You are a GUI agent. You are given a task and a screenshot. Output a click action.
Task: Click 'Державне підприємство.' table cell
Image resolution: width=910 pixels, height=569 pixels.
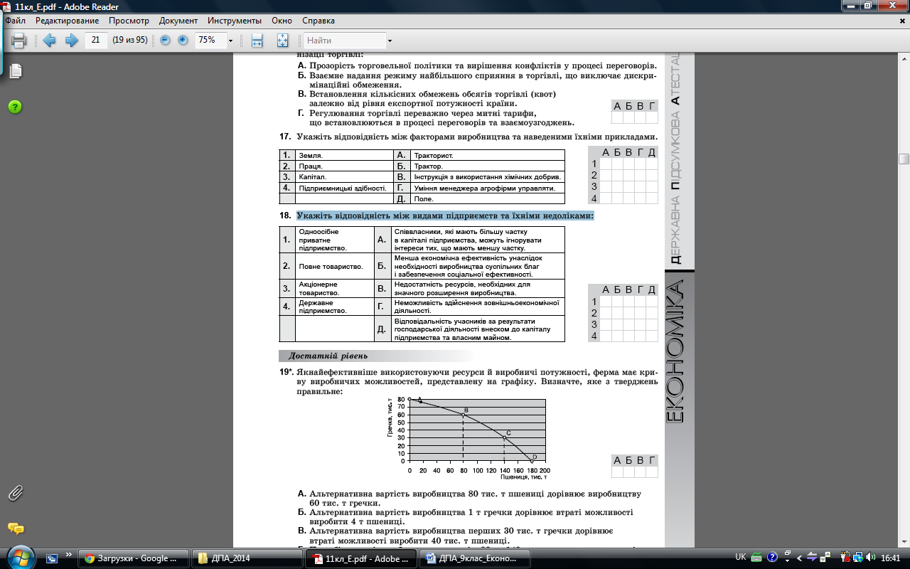coord(334,307)
